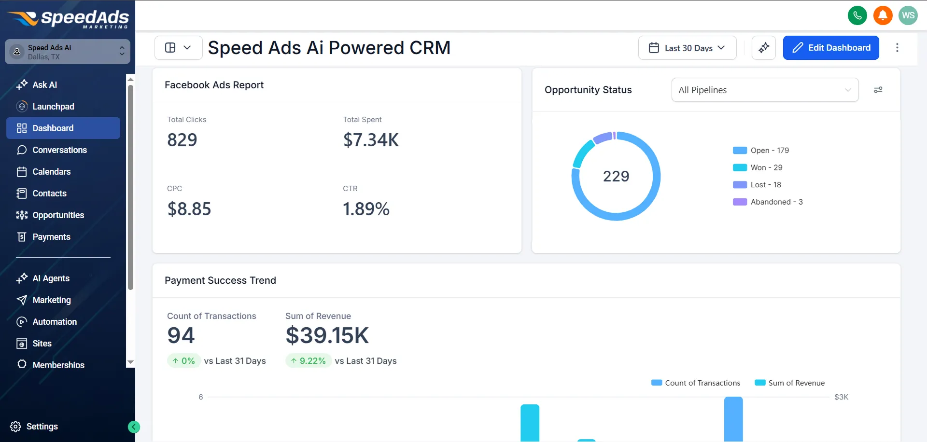
Task: Toggle the Won - 29 legend entry
Action: 758,167
